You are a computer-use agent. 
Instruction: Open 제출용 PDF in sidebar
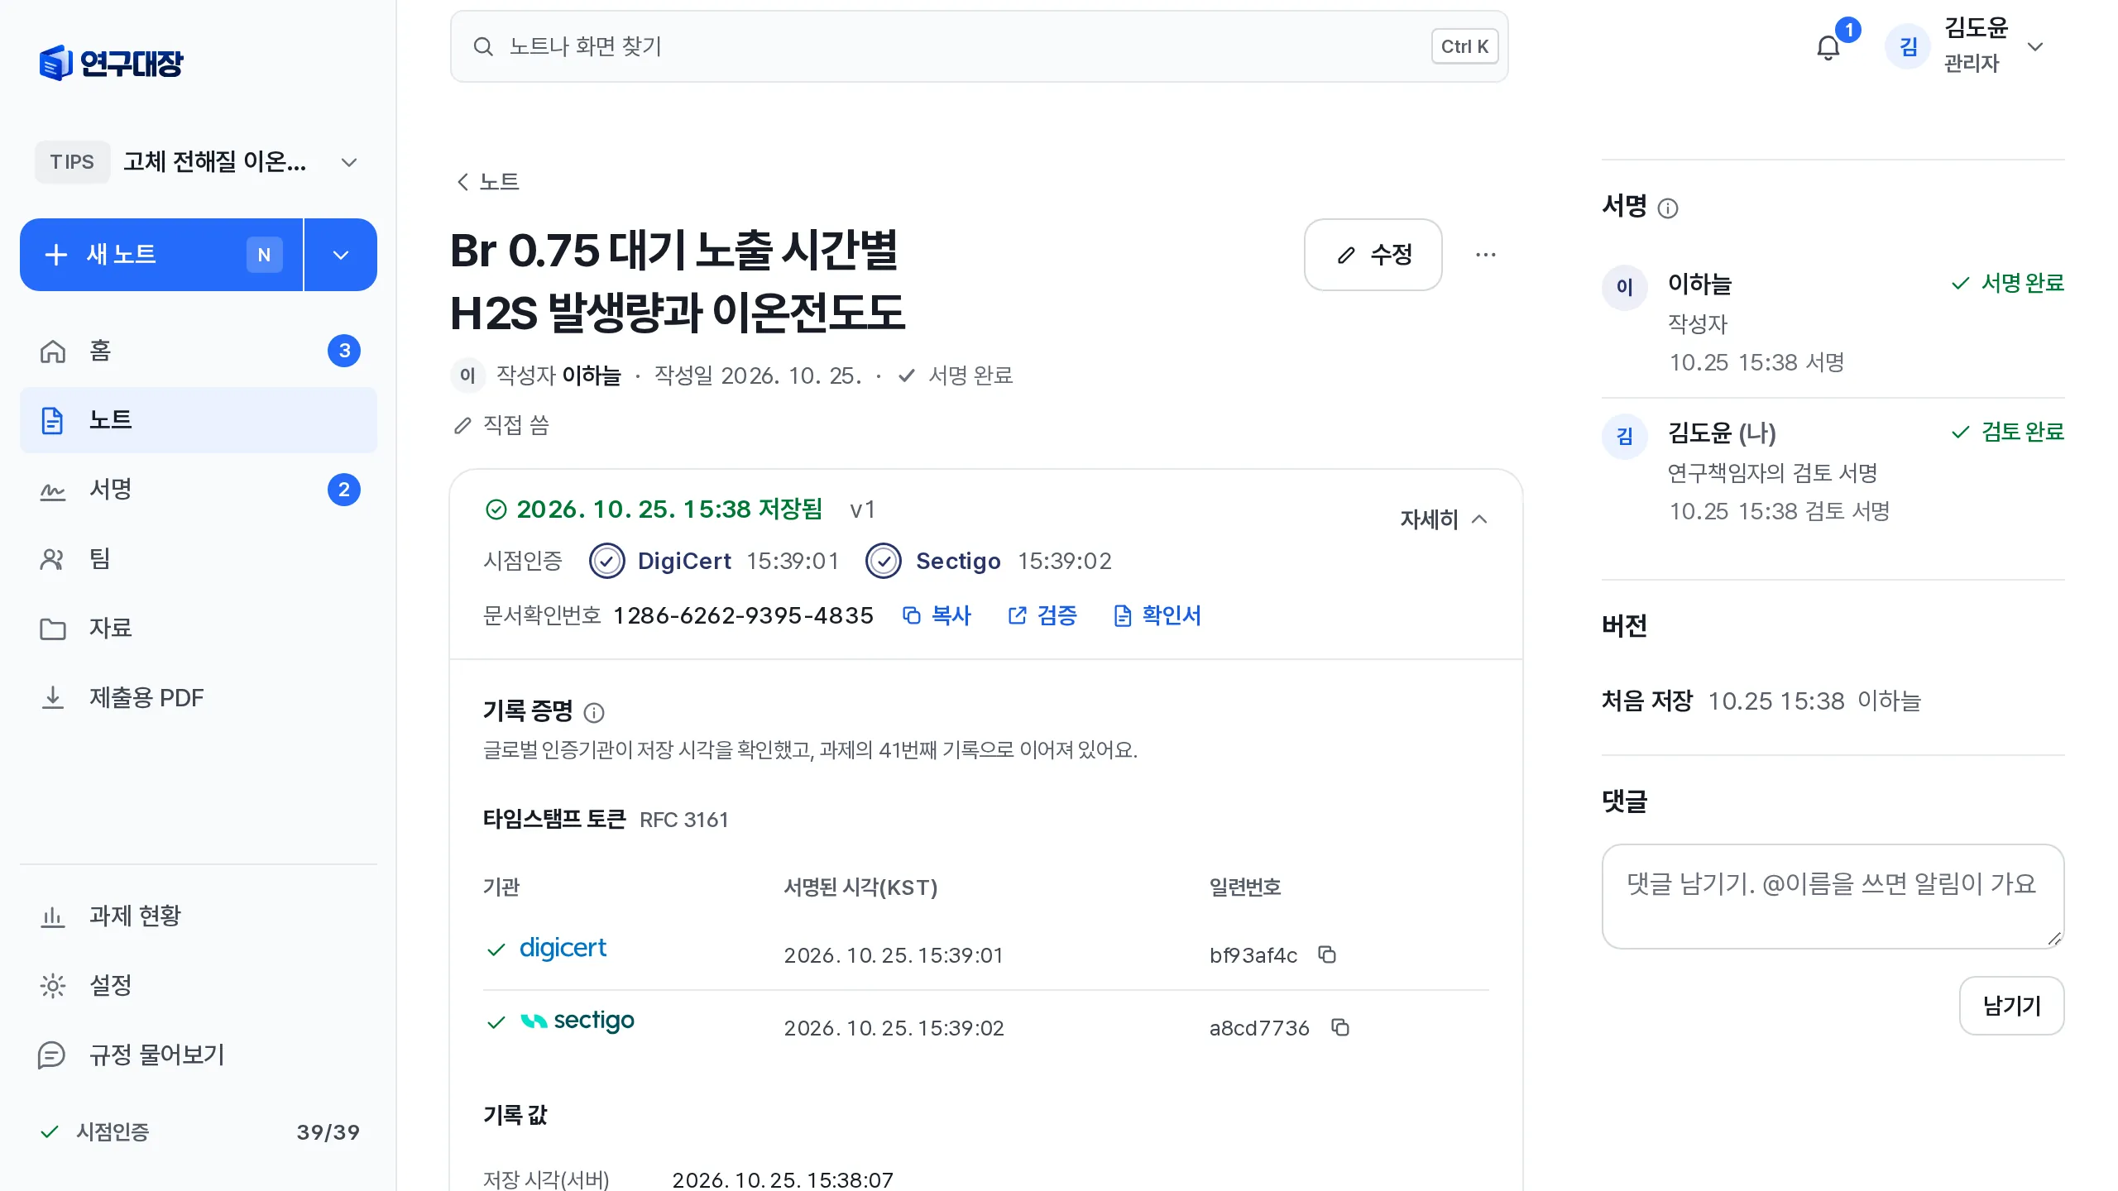click(199, 698)
